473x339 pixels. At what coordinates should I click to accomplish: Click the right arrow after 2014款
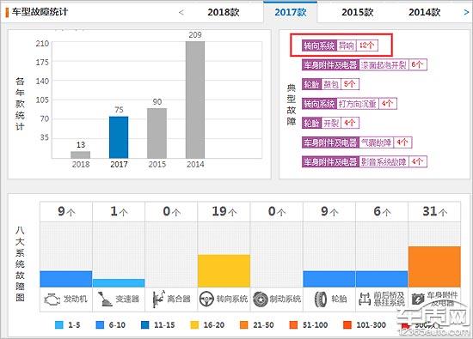tap(466, 12)
